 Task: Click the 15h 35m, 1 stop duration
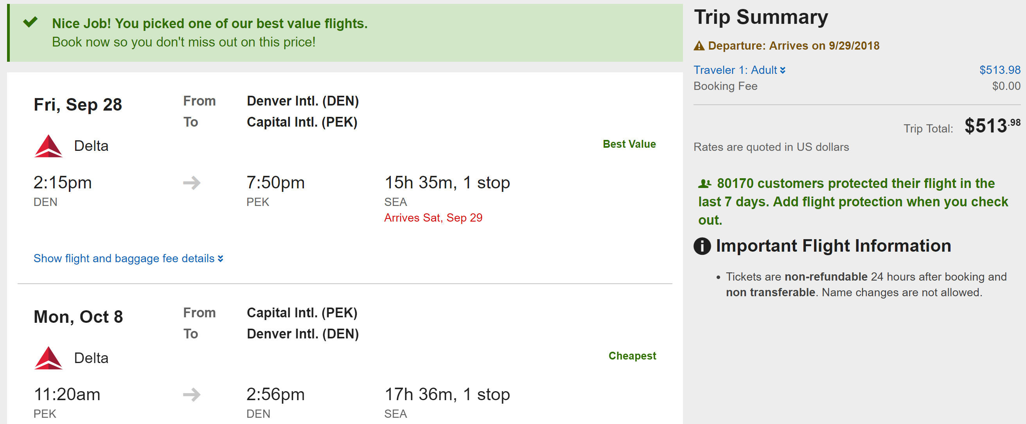tap(447, 183)
